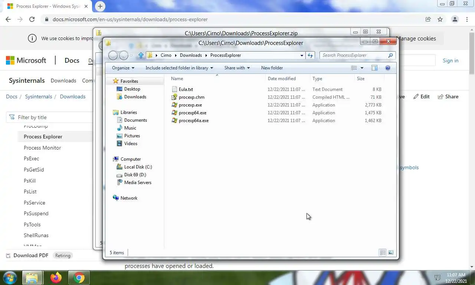The width and height of the screenshot is (475, 285).
Task: Toggle the preview pane button
Action: pyautogui.click(x=374, y=68)
